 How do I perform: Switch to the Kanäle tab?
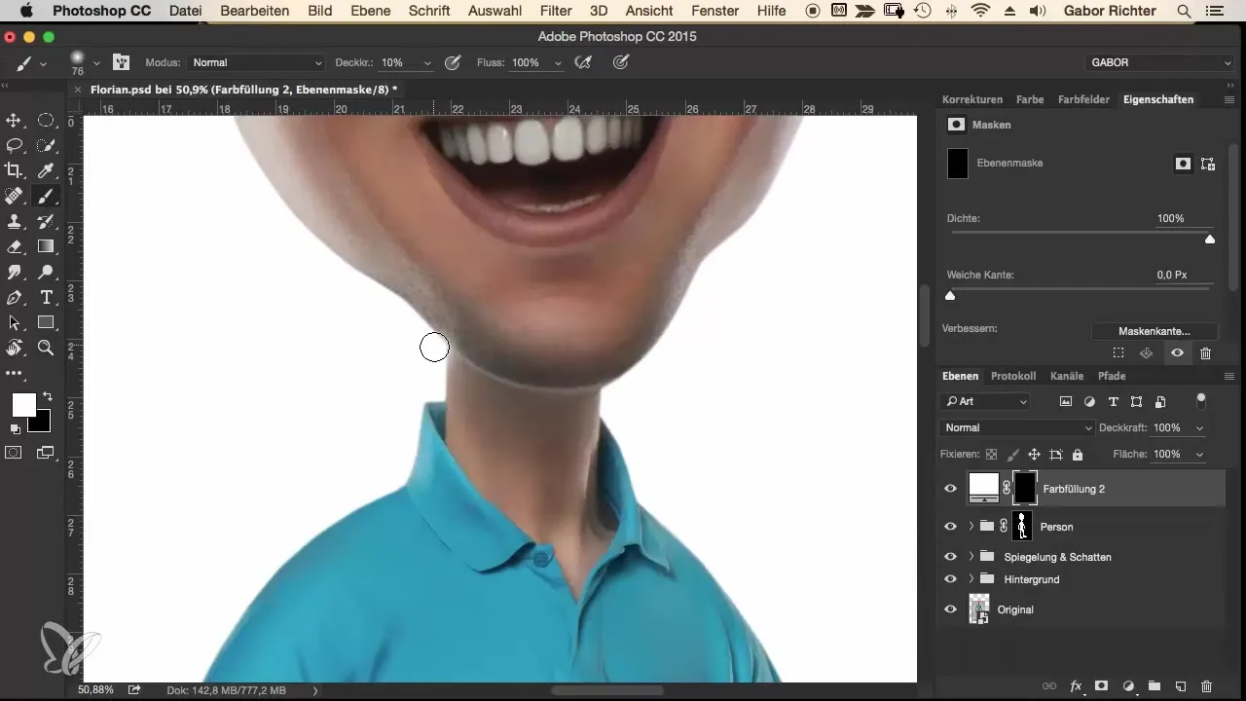tap(1067, 376)
